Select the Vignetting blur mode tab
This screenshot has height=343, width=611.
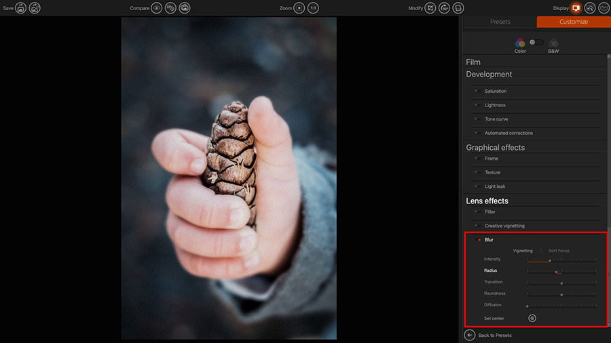[x=523, y=251]
